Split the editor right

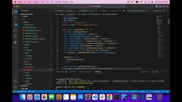[x=164, y=11]
